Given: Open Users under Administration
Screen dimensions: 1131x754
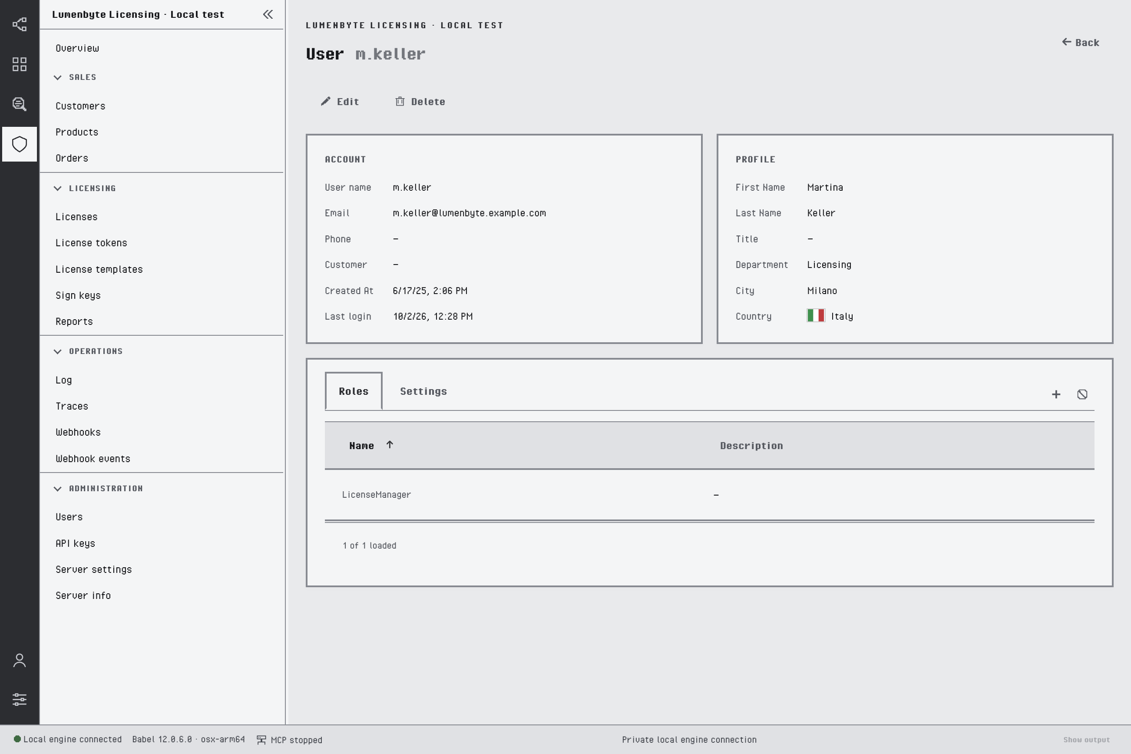Looking at the screenshot, I should coord(69,516).
